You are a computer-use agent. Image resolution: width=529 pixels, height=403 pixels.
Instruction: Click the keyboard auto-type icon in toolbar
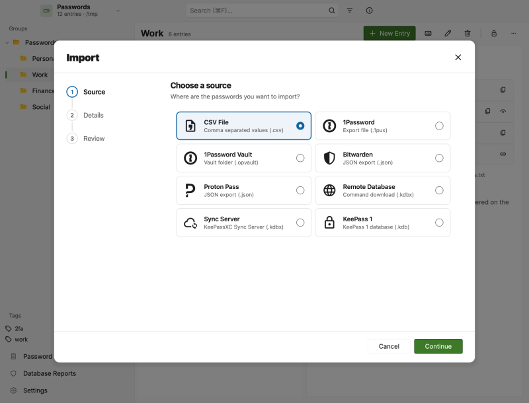coord(428,33)
